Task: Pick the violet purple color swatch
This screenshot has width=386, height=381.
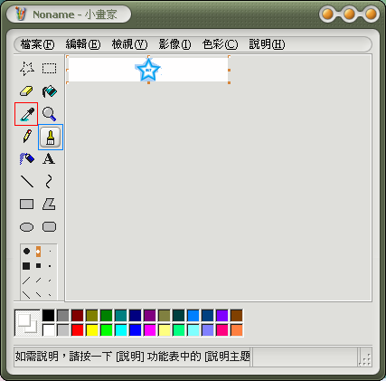Action: point(222,316)
